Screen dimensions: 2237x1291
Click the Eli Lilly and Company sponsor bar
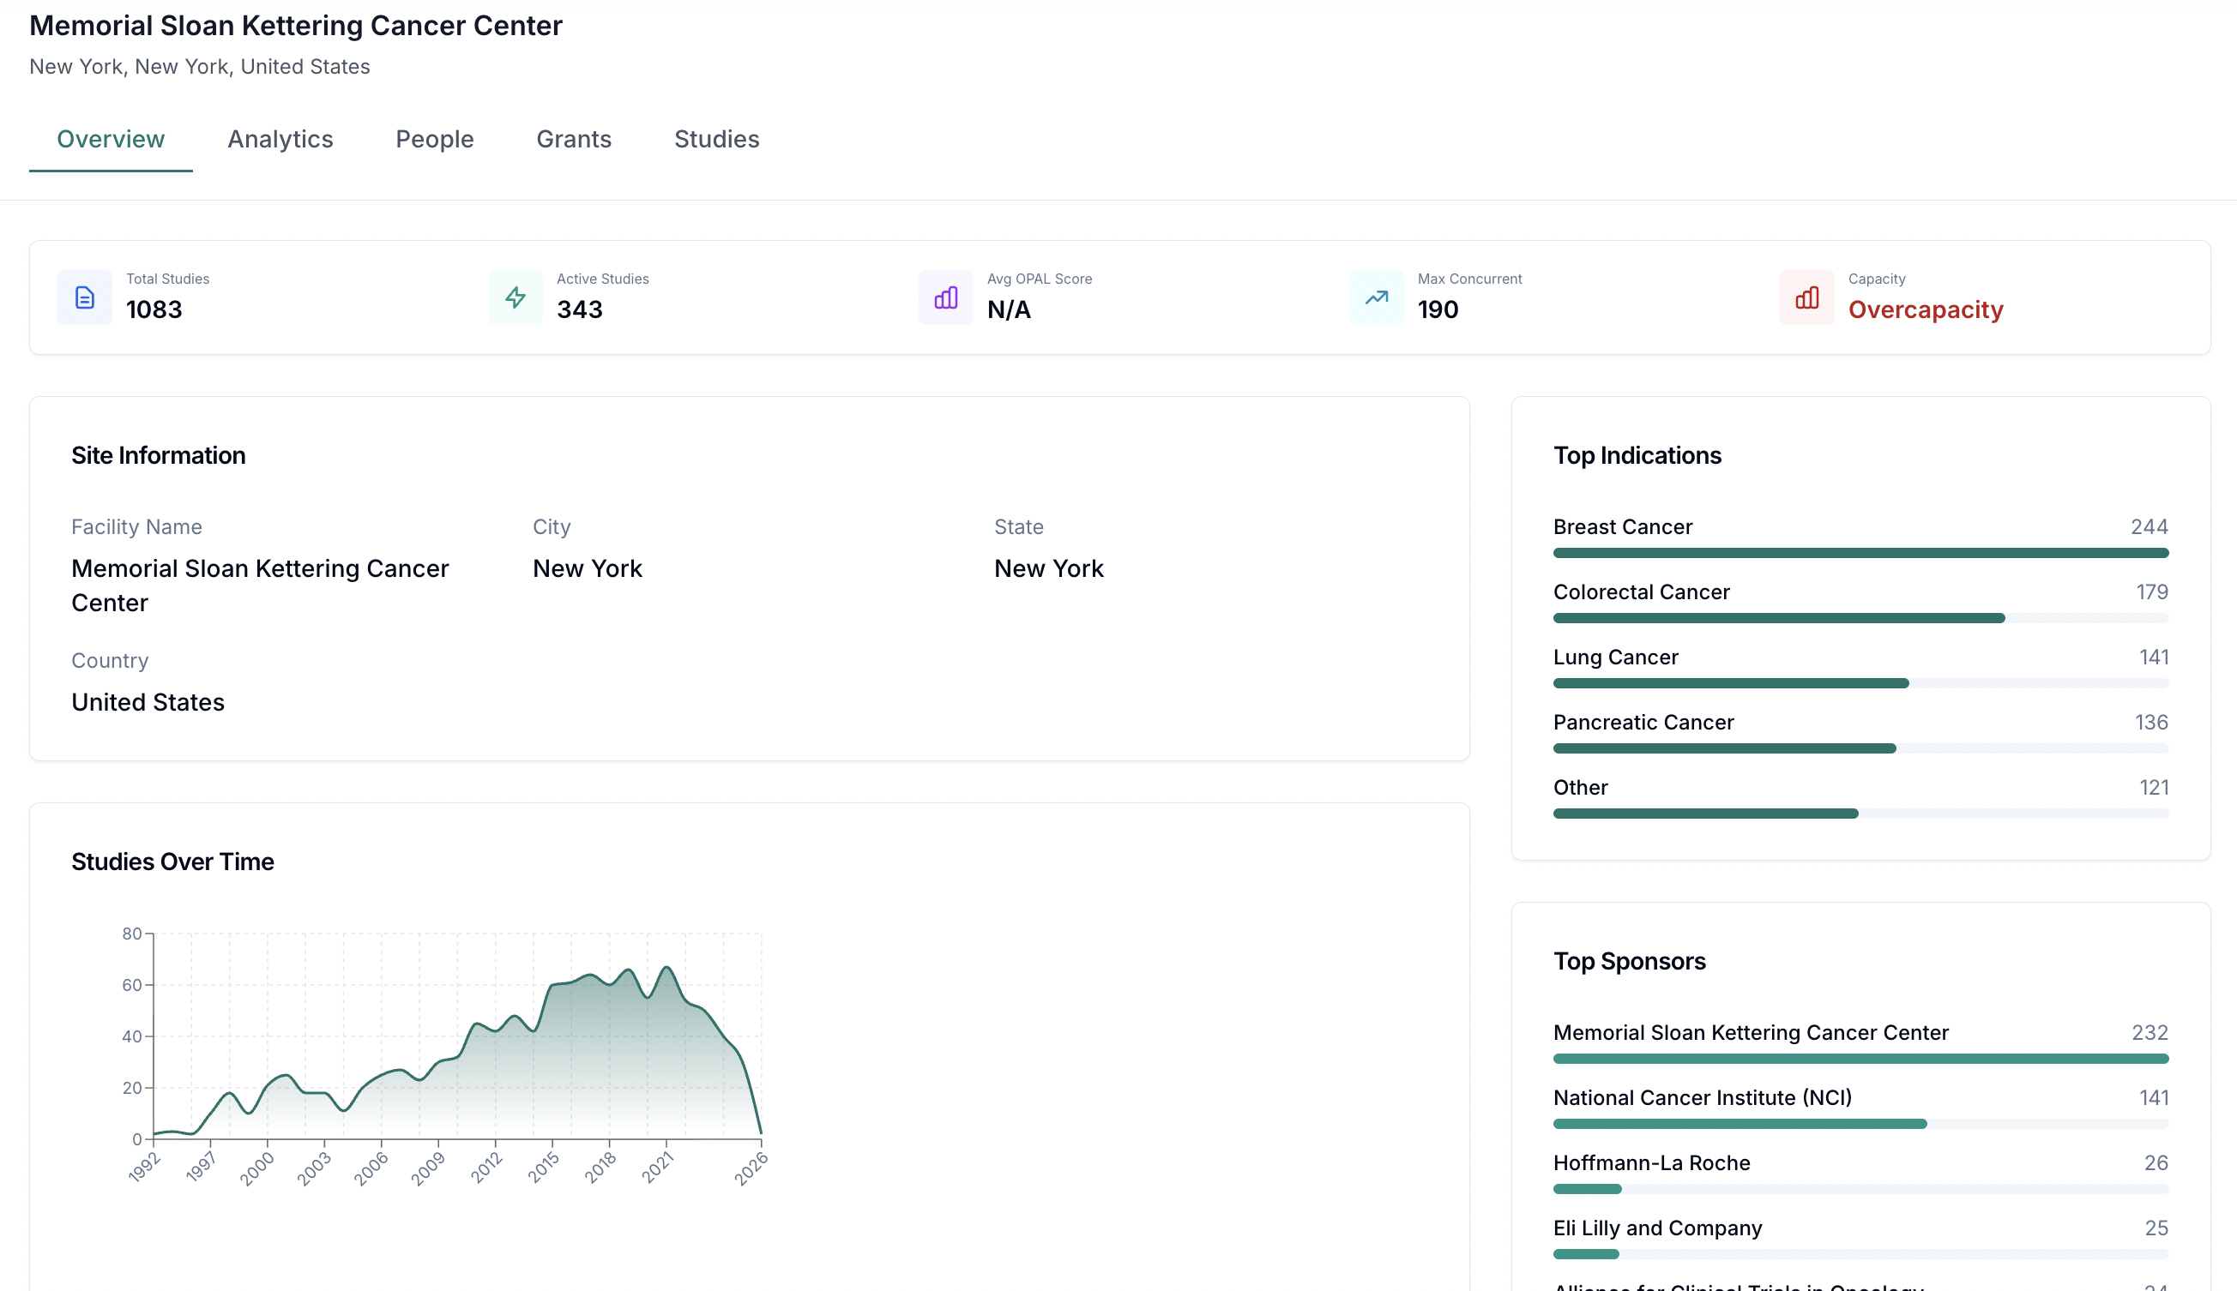point(1860,1255)
